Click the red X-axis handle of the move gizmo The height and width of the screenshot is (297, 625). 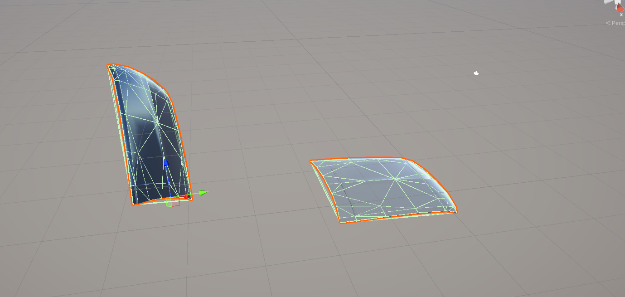(186, 197)
